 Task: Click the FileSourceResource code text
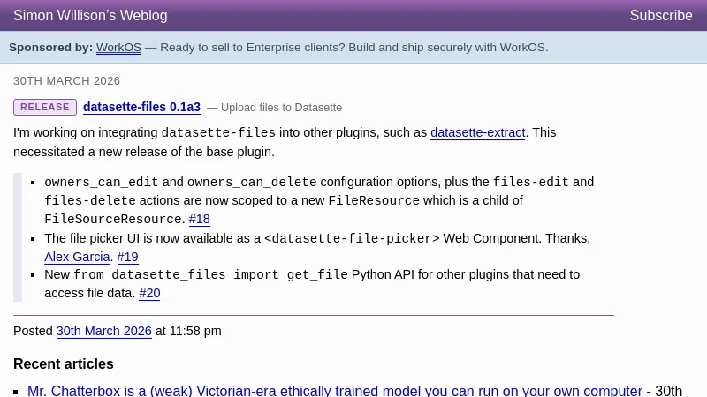[114, 220]
